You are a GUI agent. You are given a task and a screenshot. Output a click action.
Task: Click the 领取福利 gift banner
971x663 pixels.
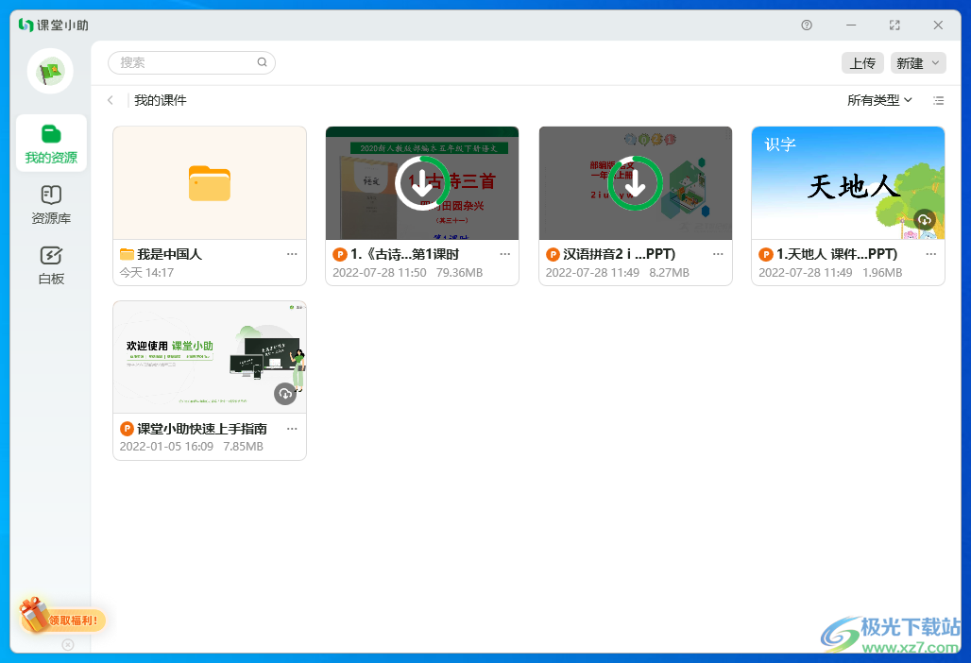pos(62,617)
